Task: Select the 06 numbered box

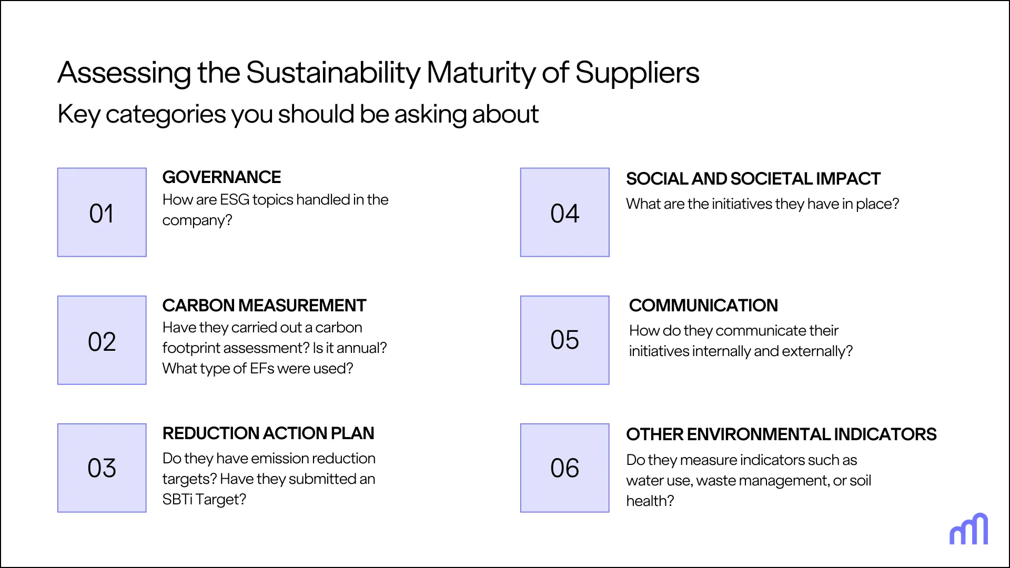Action: 565,468
